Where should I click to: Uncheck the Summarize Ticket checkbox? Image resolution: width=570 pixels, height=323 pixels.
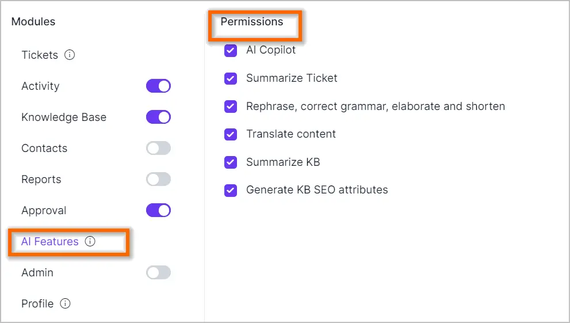[x=231, y=78]
